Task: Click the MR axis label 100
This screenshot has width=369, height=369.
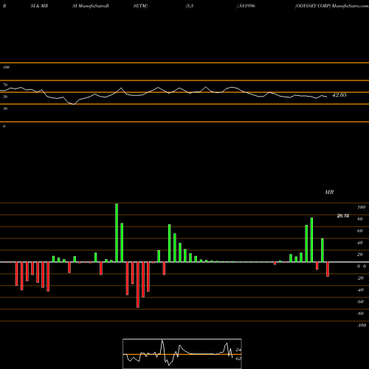Action: [x=362, y=207]
